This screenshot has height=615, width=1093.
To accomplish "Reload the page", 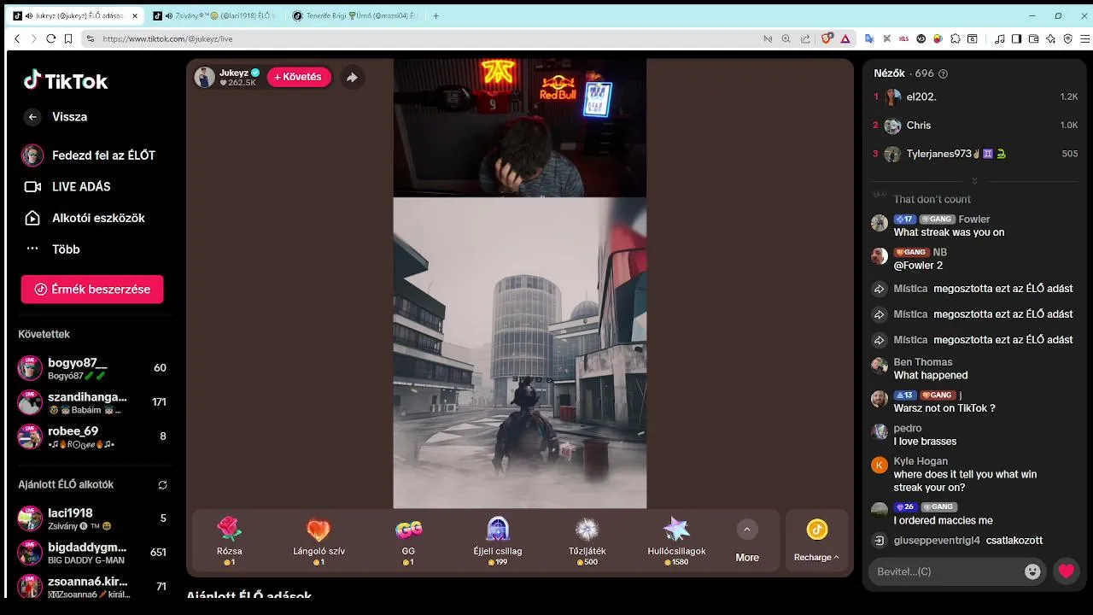I will (x=50, y=38).
